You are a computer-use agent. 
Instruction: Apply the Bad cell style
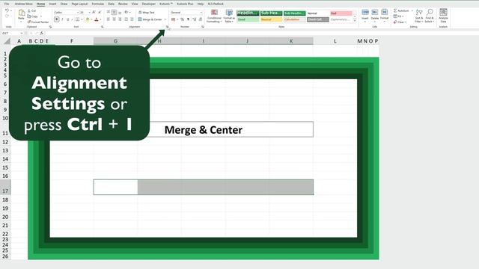pos(341,13)
